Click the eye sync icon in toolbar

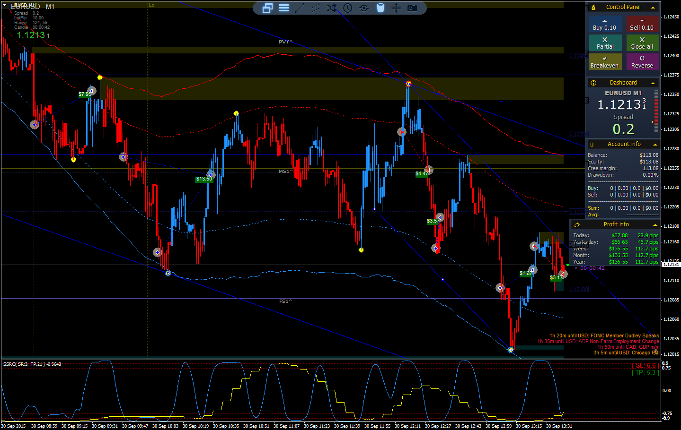(x=364, y=8)
